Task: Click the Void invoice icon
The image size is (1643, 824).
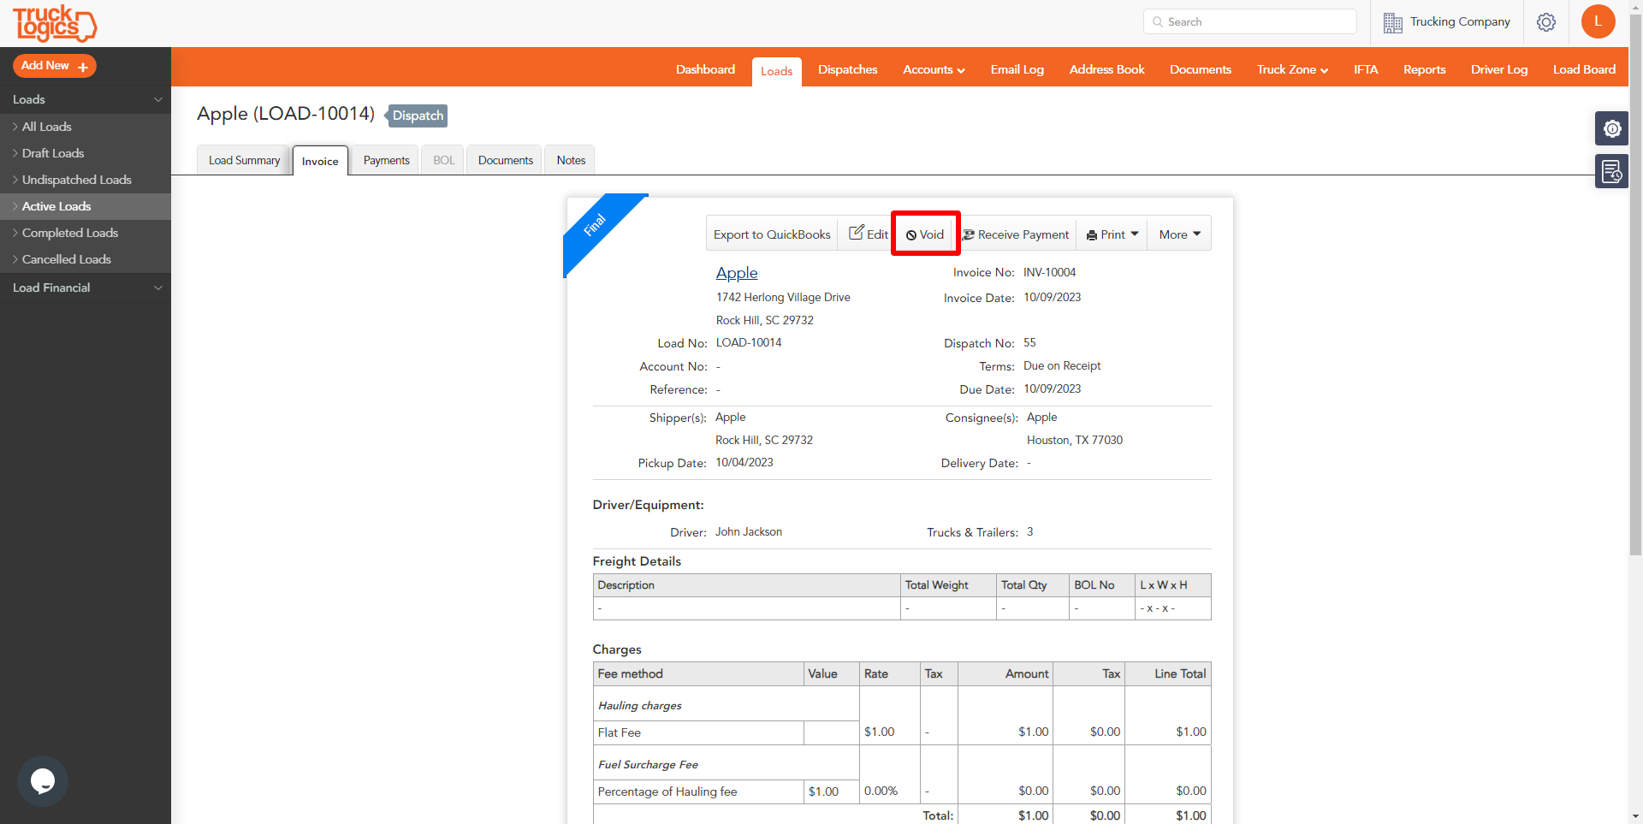Action: point(910,234)
